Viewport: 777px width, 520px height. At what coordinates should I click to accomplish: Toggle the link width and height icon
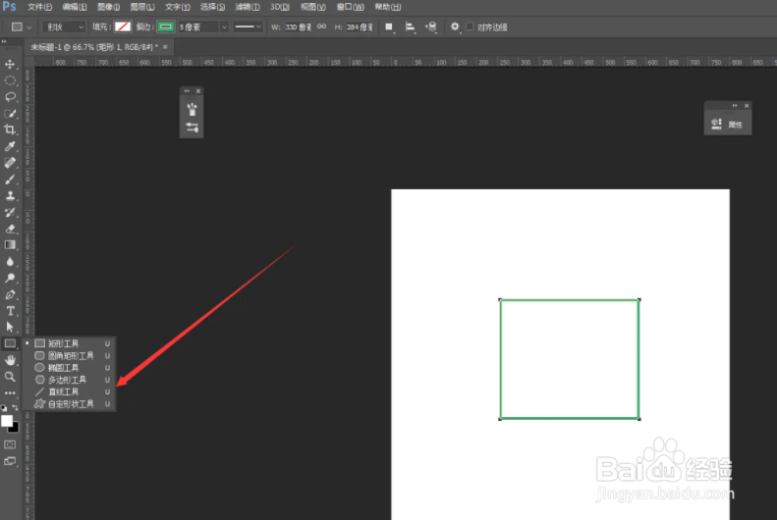pyautogui.click(x=321, y=26)
